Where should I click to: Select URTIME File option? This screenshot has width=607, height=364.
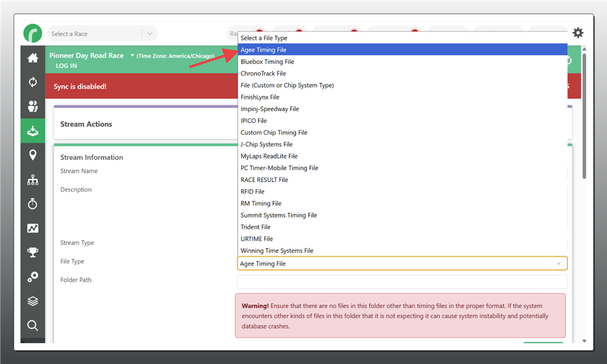pos(402,238)
